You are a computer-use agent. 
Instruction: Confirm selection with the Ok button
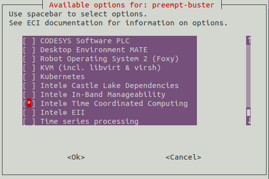pos(76,157)
